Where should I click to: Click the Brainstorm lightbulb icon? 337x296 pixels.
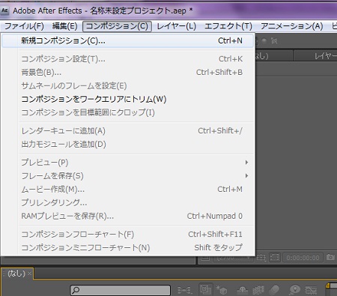pyautogui.click(x=295, y=290)
